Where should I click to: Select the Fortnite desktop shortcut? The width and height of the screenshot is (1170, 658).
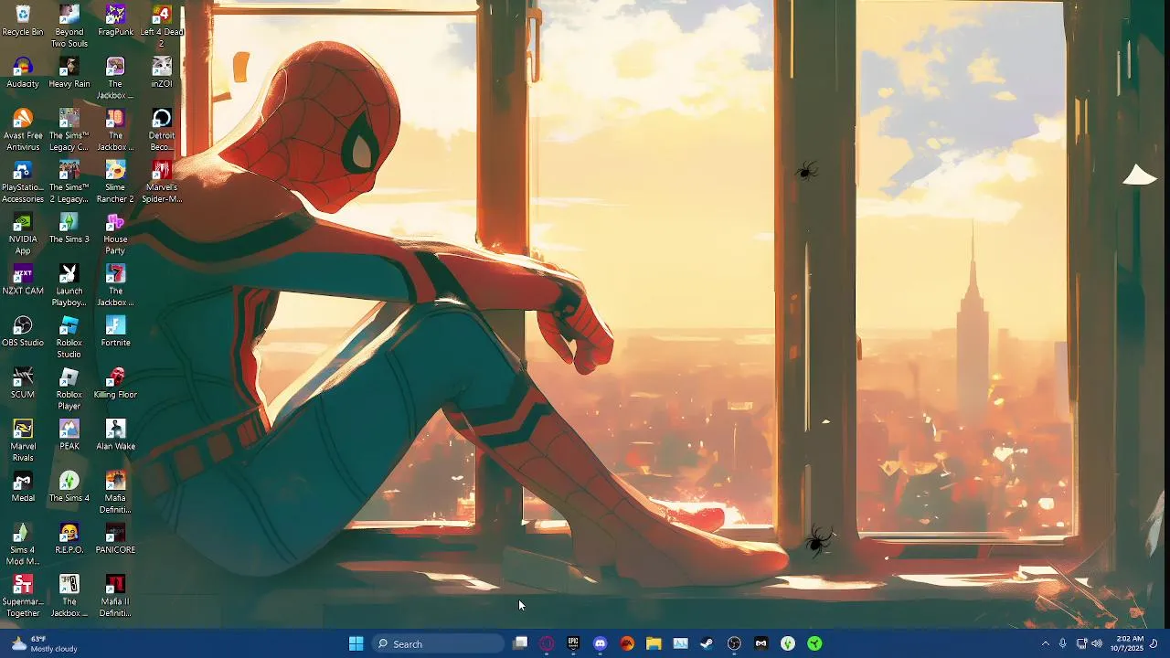(x=115, y=332)
